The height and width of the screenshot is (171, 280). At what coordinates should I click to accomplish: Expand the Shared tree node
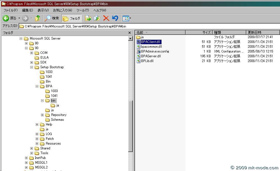click(31, 148)
